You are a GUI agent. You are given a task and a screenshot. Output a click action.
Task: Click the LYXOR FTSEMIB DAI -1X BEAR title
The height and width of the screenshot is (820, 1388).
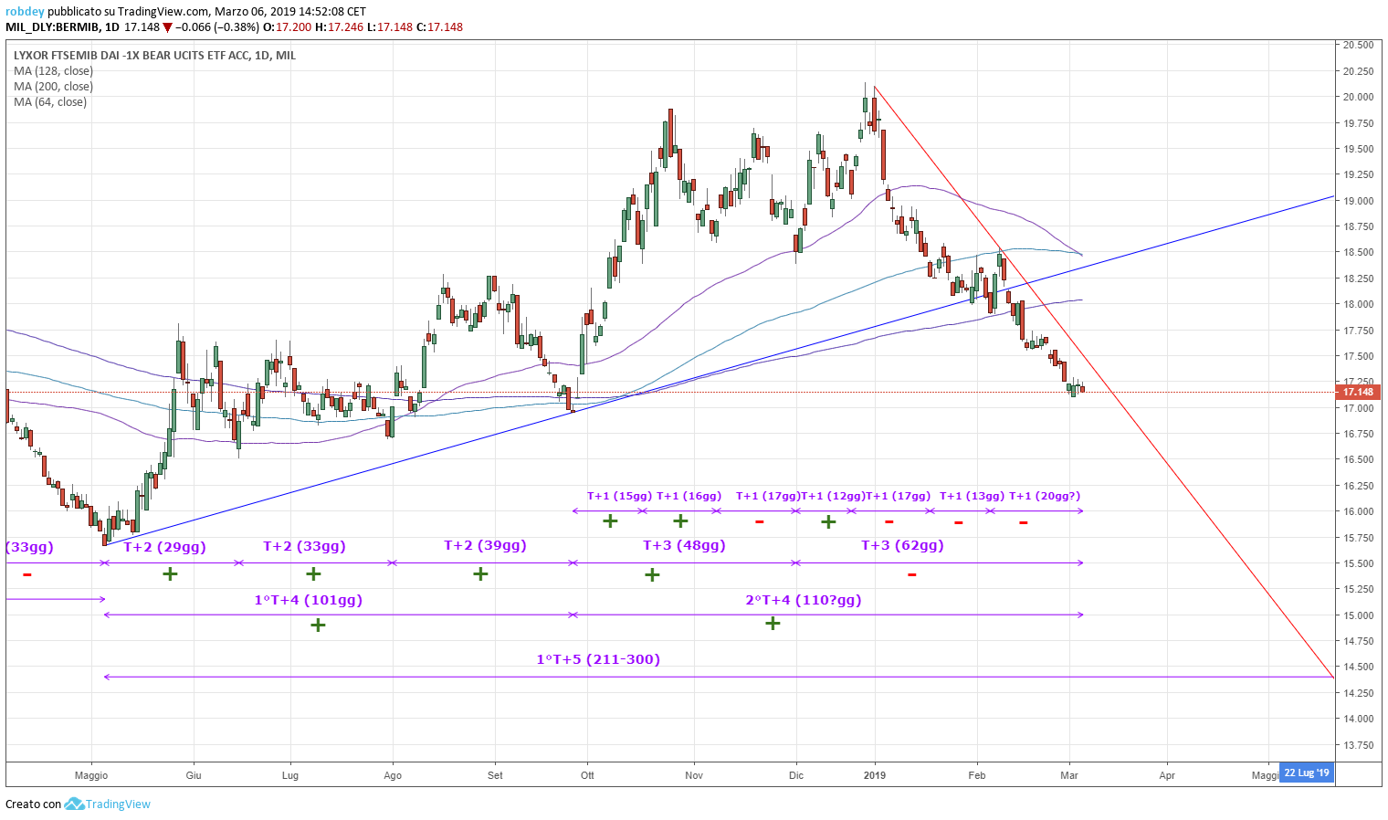tap(154, 56)
